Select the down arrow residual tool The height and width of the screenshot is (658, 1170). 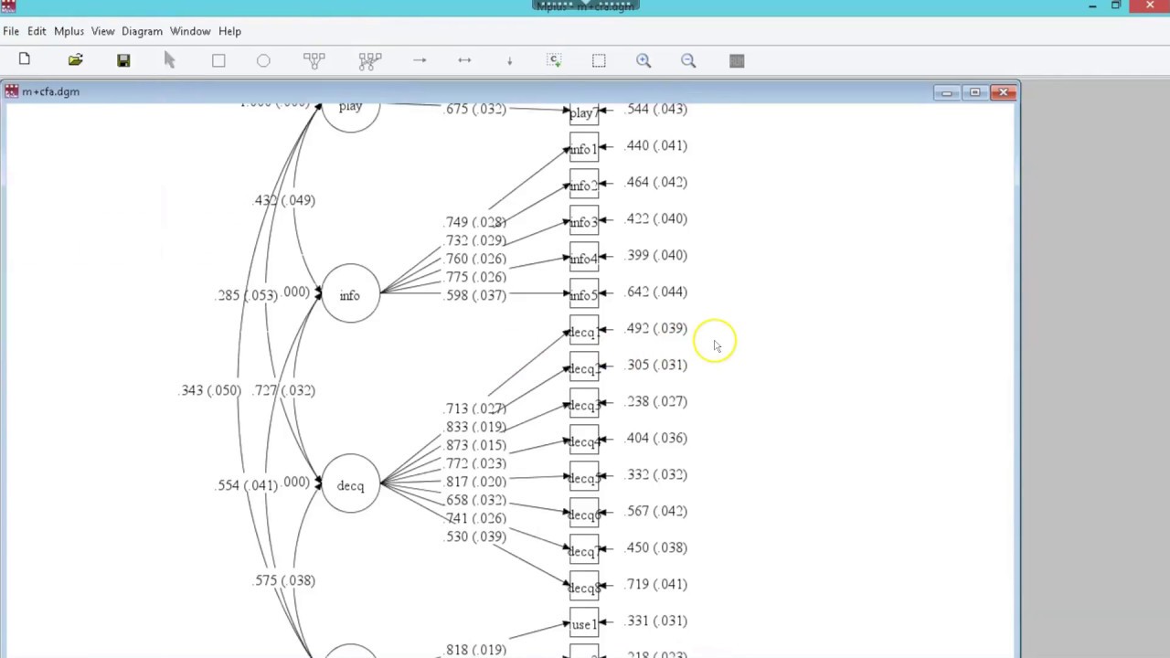point(509,60)
